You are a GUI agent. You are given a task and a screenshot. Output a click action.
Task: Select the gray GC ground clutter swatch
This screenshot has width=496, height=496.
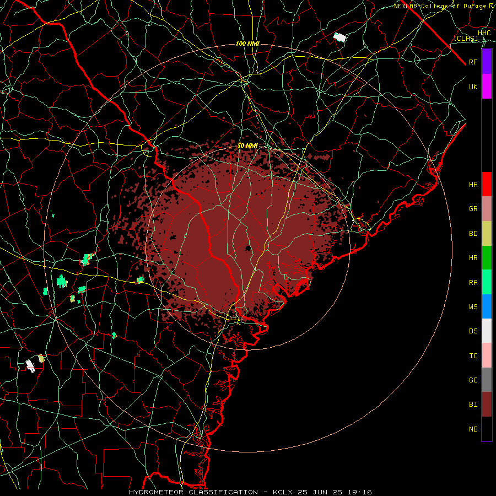click(x=487, y=380)
